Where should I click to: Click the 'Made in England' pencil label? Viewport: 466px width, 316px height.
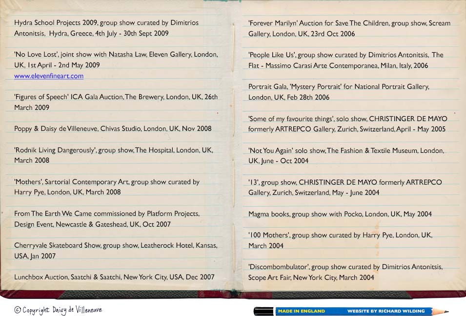[x=301, y=311]
